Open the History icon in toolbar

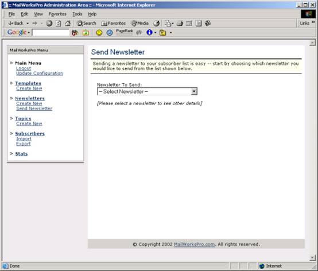[156, 24]
